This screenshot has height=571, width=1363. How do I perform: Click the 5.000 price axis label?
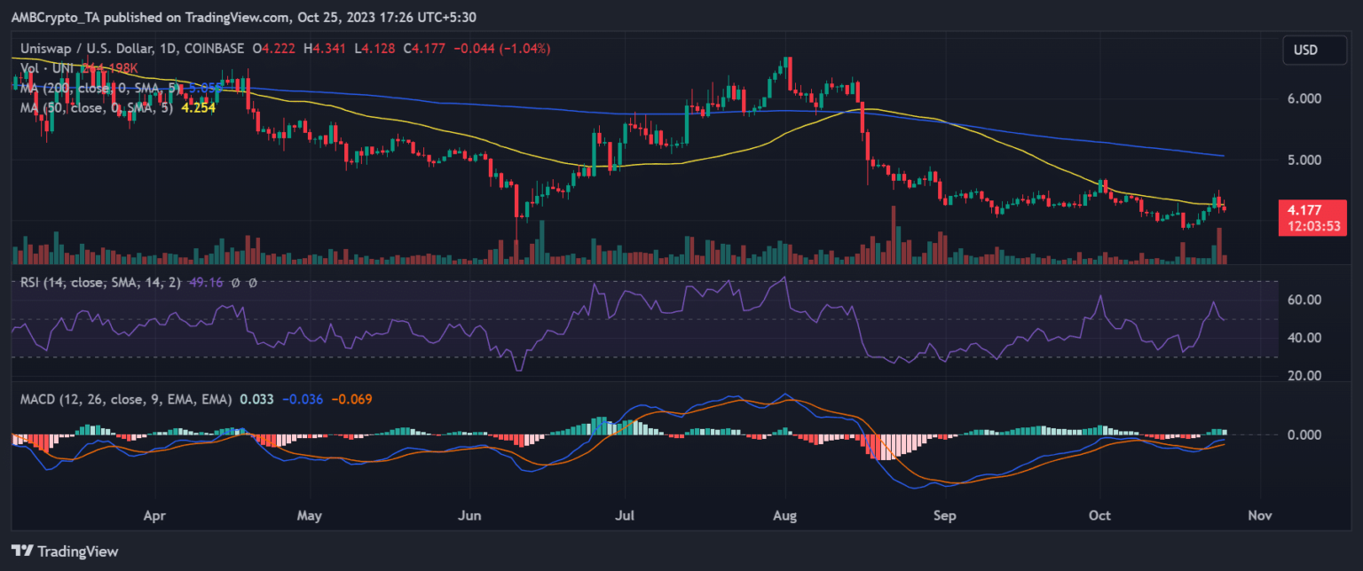(x=1302, y=160)
